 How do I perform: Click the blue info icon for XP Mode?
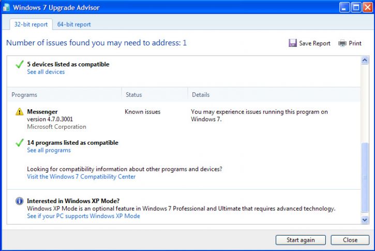coord(19,201)
